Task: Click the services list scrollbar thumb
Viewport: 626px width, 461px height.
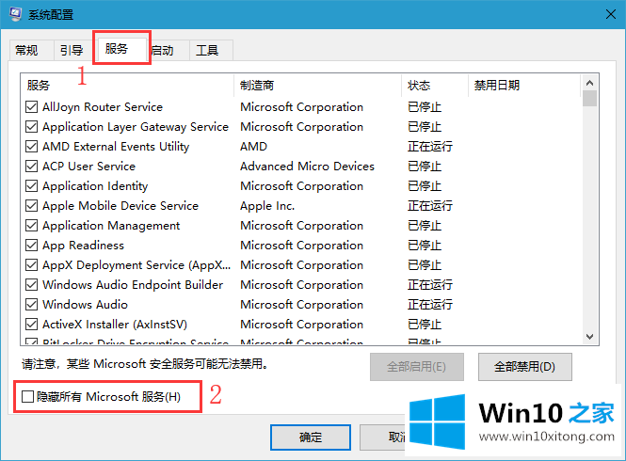Action: tap(589, 98)
